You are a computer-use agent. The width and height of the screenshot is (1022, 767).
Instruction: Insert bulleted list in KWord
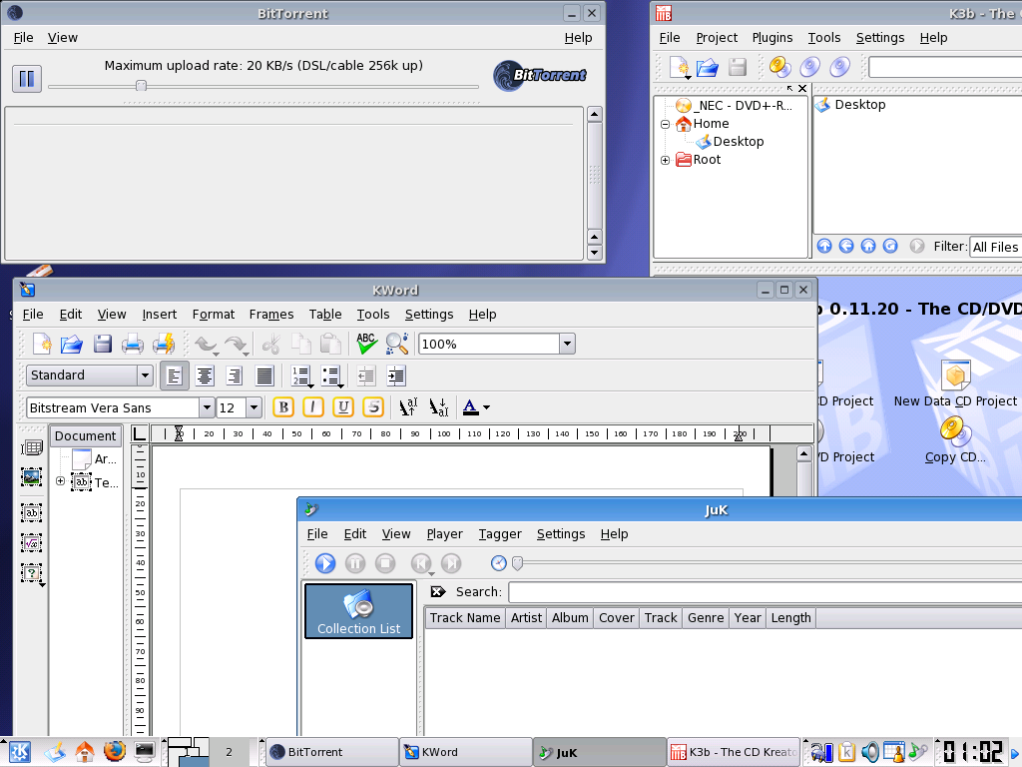click(331, 376)
